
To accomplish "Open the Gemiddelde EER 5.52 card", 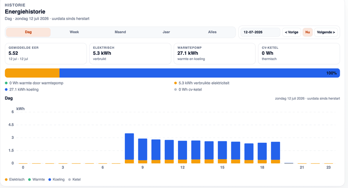I will 46,54.
